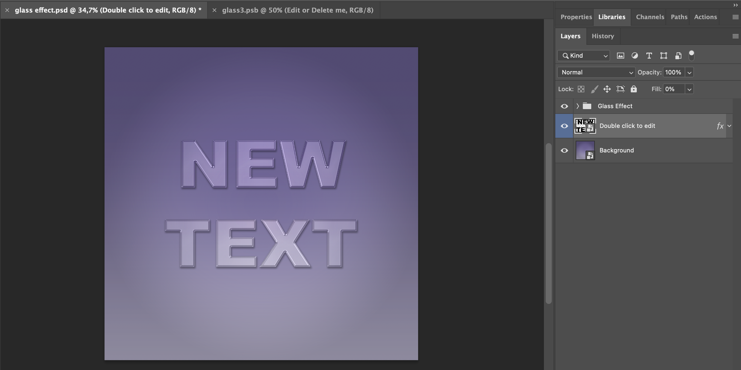
Task: Filter layers by type layer icon
Action: click(x=649, y=56)
